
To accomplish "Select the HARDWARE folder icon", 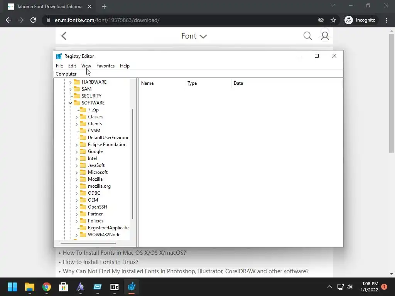I will (x=77, y=82).
